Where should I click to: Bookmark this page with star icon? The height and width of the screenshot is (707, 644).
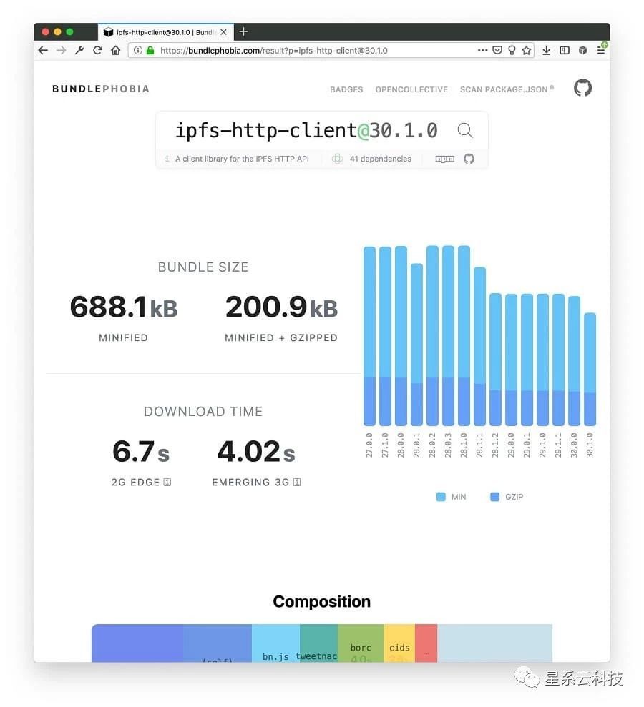pos(526,51)
